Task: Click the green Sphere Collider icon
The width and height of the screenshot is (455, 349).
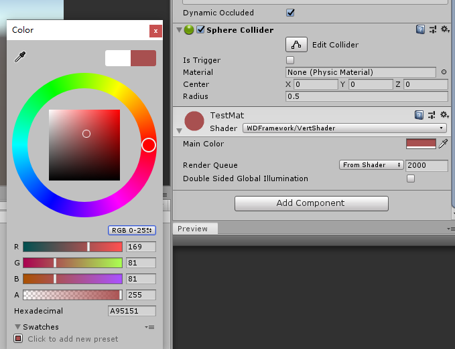Action: click(x=189, y=29)
